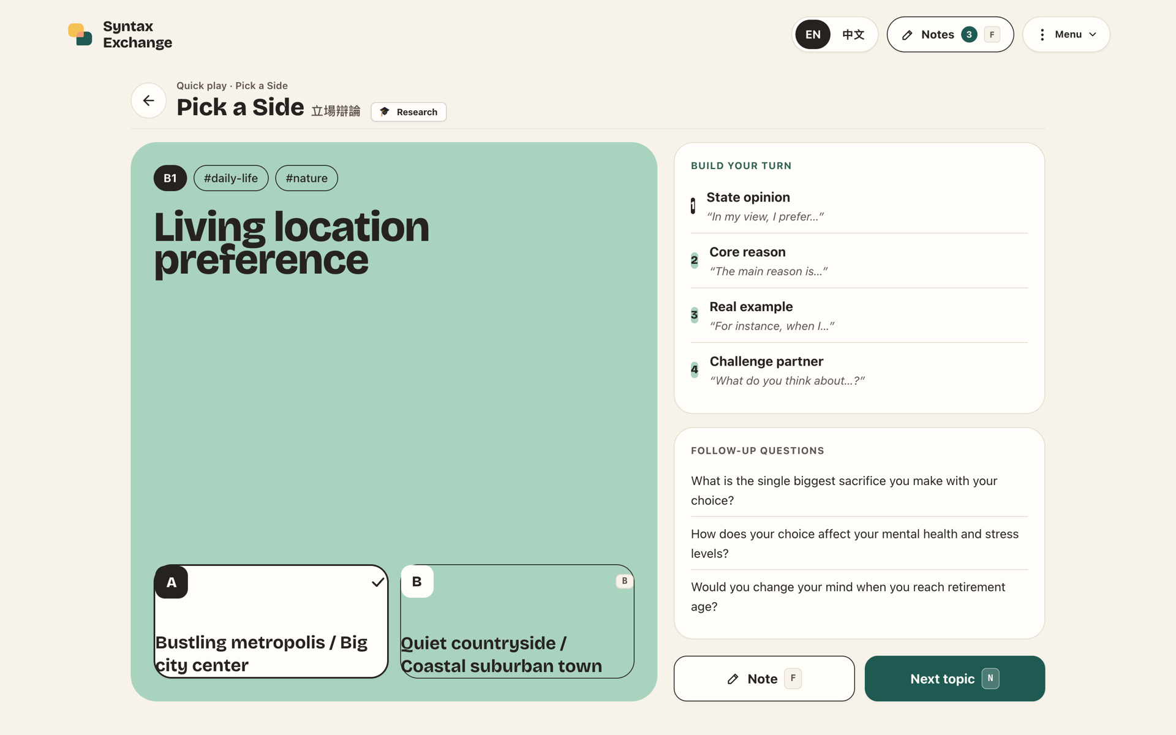Screen dimensions: 1176x735
Task: Switch language to EN
Action: pyautogui.click(x=813, y=34)
